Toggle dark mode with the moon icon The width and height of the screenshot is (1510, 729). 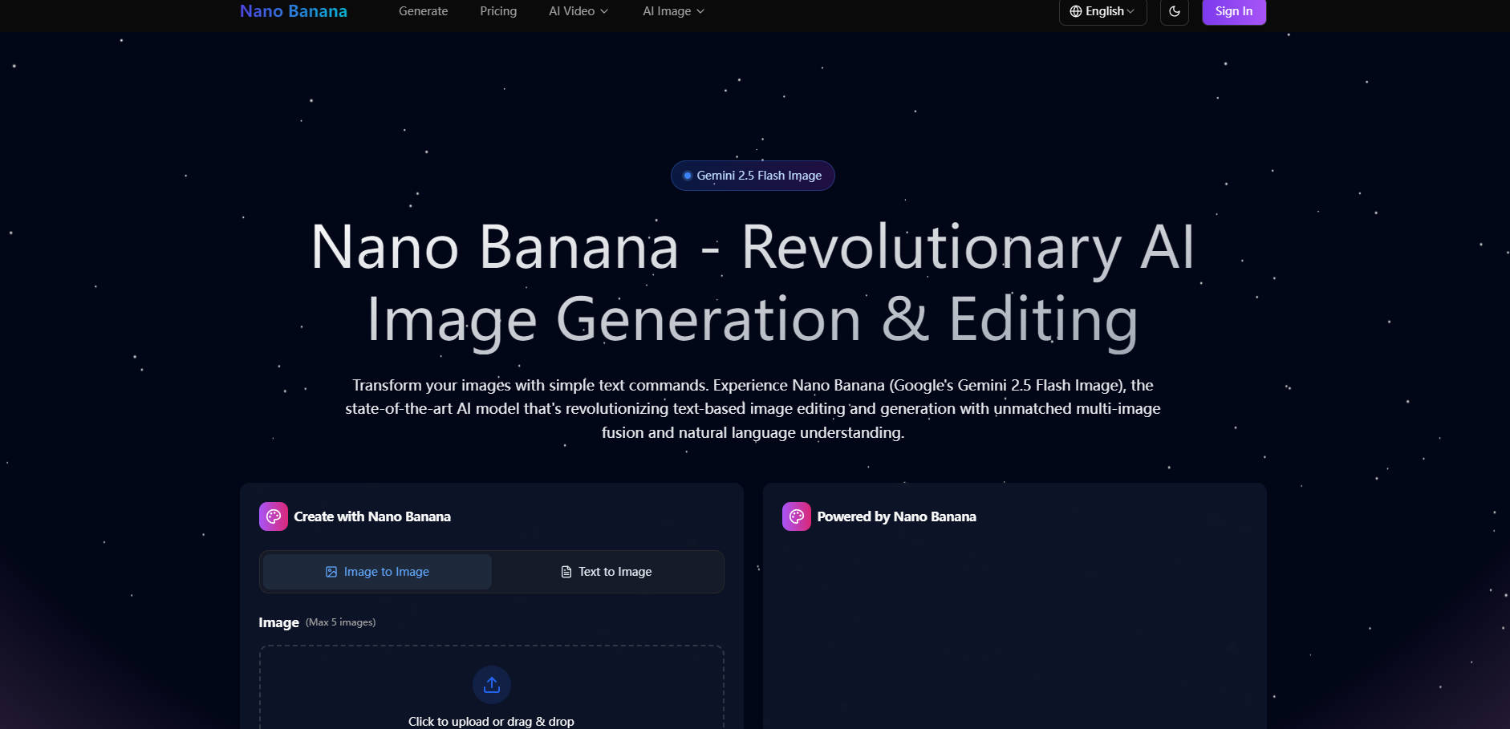1175,12
